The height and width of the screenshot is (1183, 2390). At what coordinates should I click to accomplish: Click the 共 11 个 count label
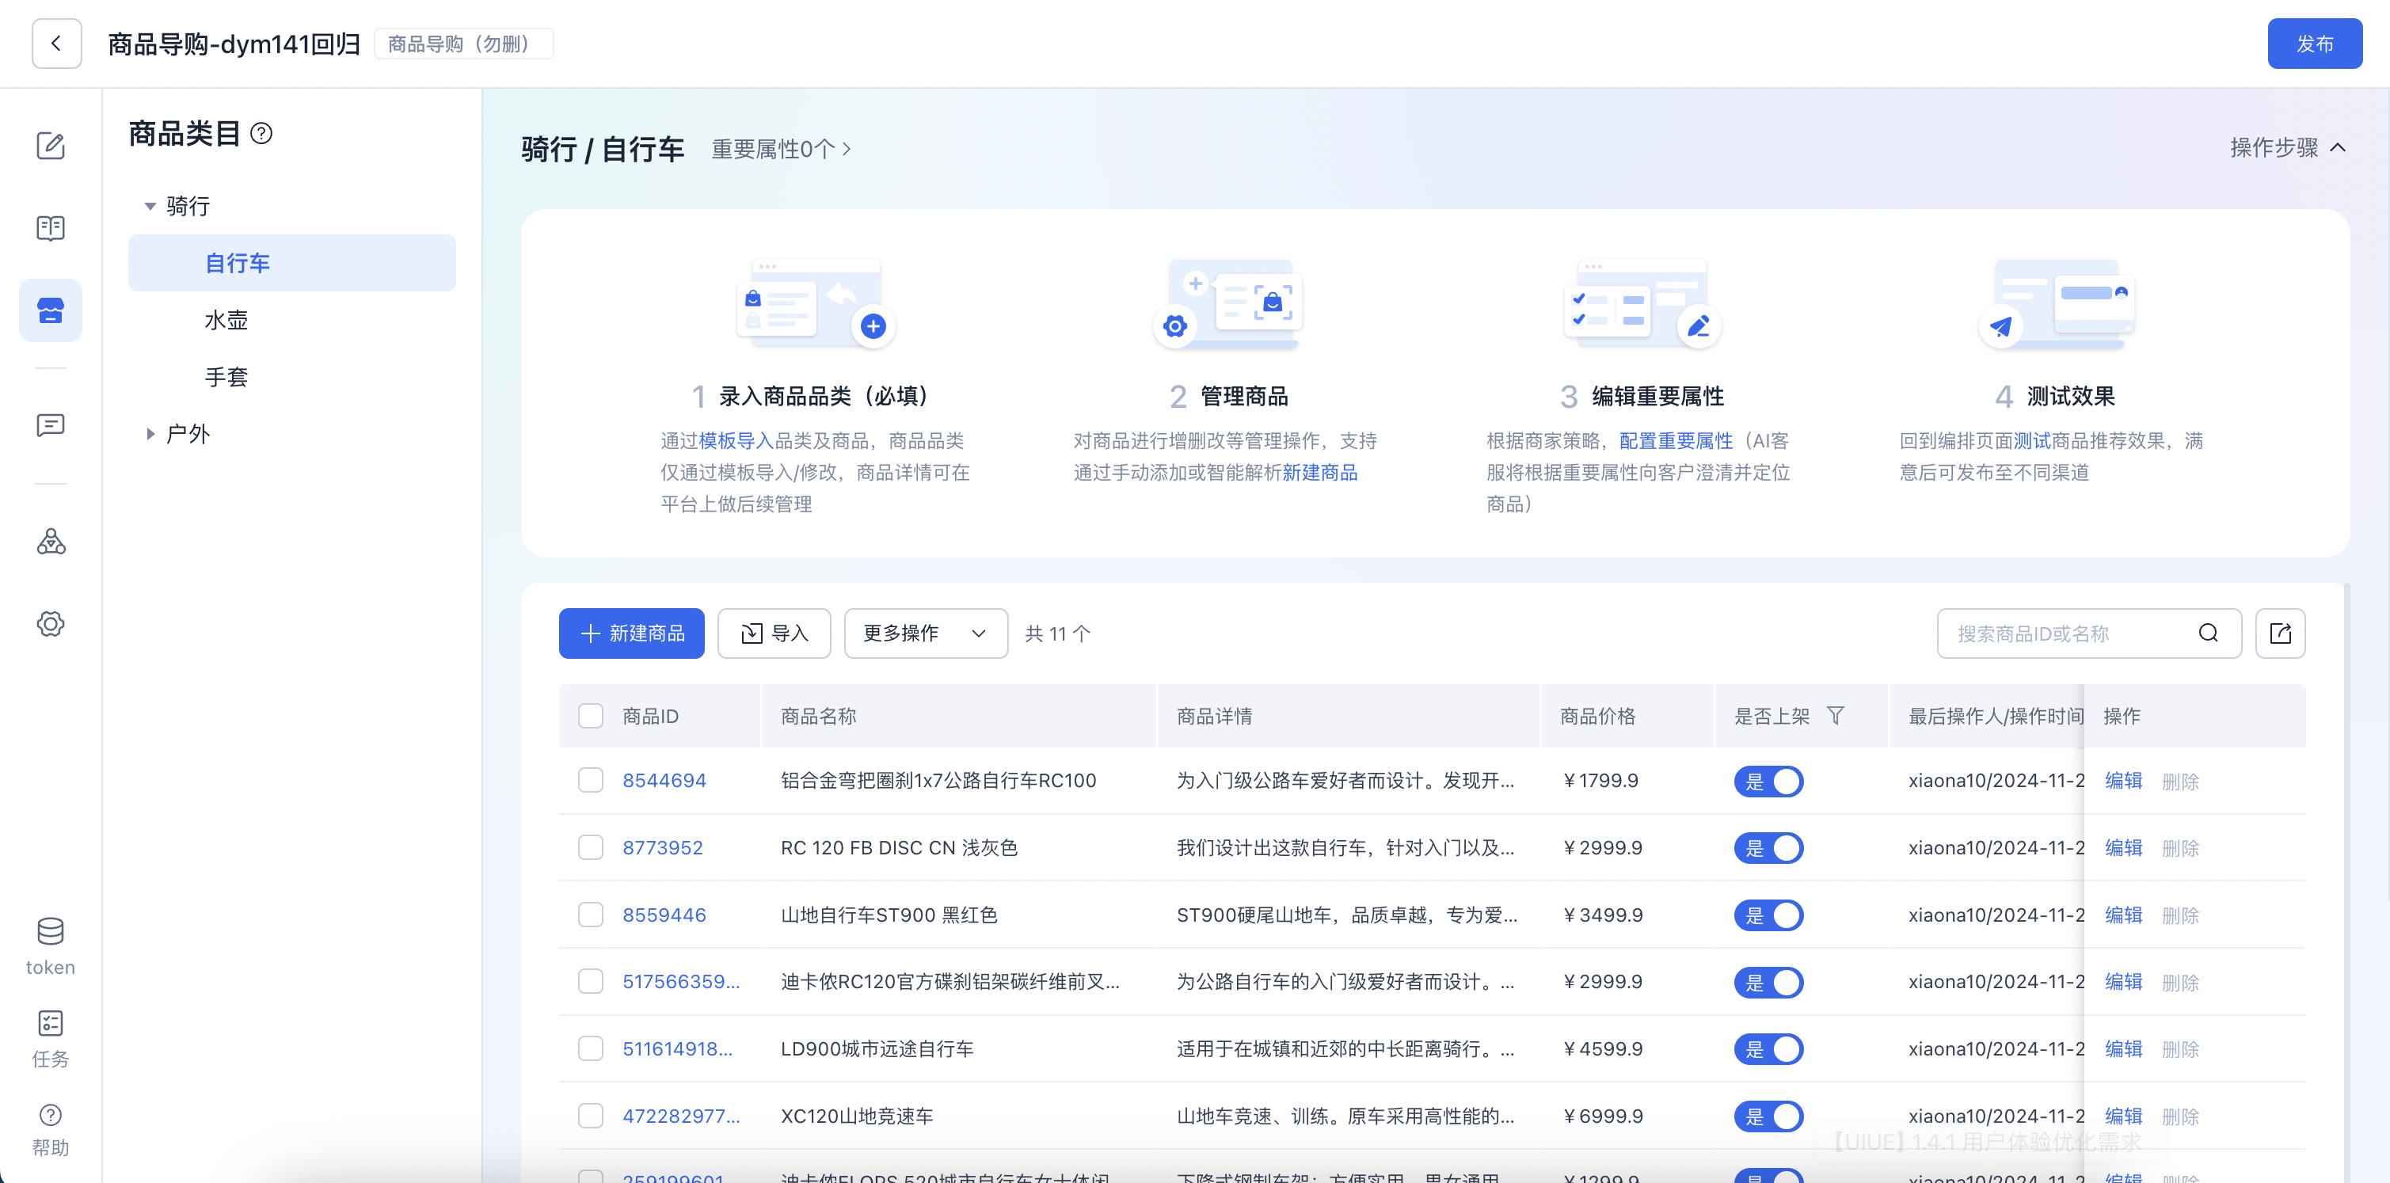click(1058, 633)
